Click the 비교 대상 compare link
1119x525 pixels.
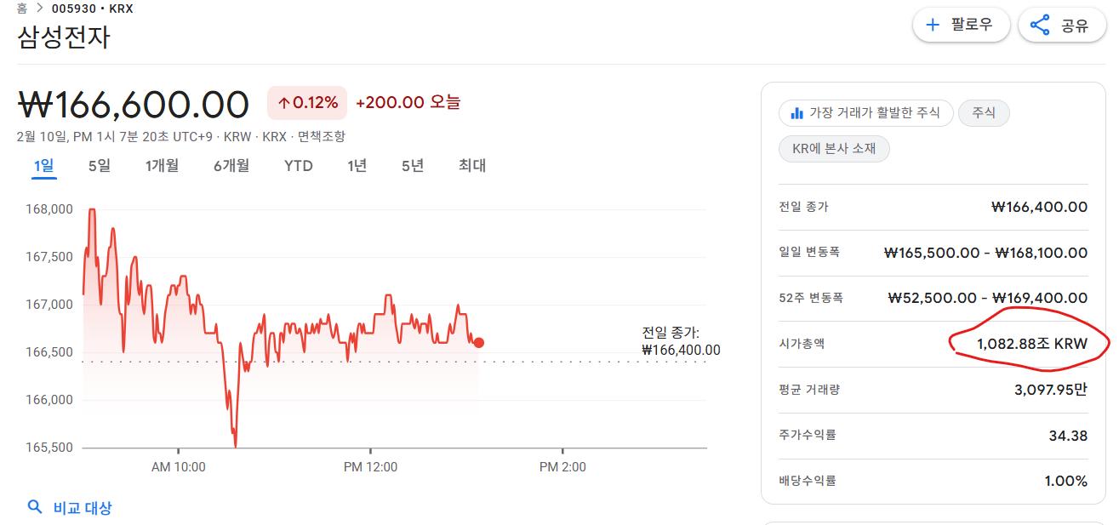coord(83,508)
